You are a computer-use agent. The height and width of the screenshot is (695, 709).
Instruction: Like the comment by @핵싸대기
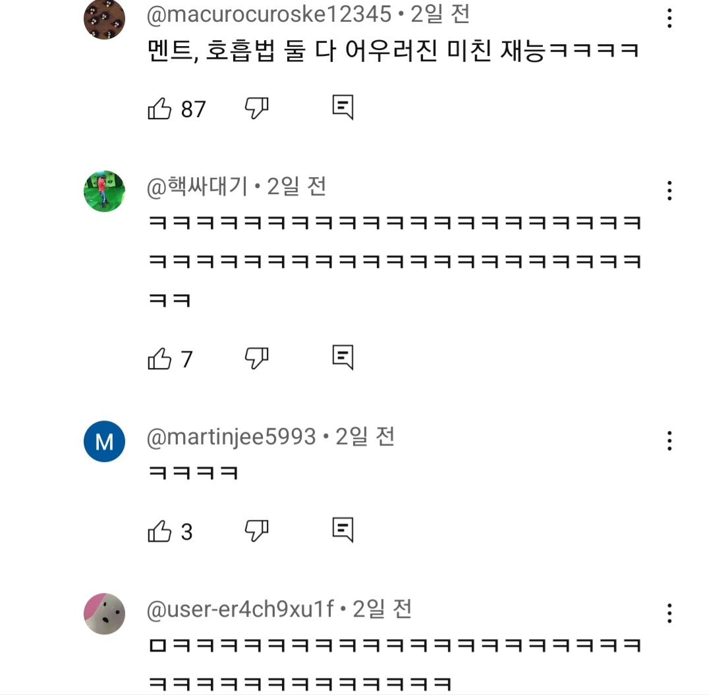pyautogui.click(x=160, y=359)
